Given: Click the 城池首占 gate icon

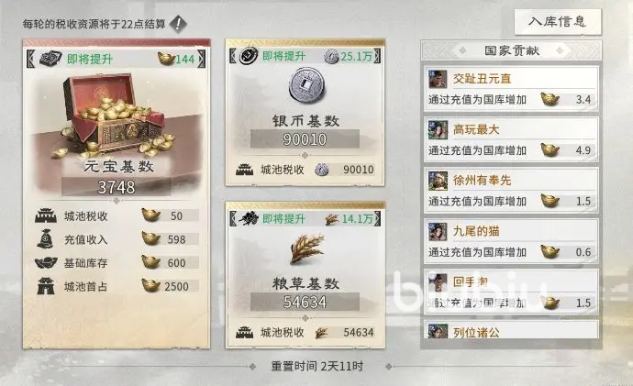Looking at the screenshot, I should pyautogui.click(x=45, y=286).
